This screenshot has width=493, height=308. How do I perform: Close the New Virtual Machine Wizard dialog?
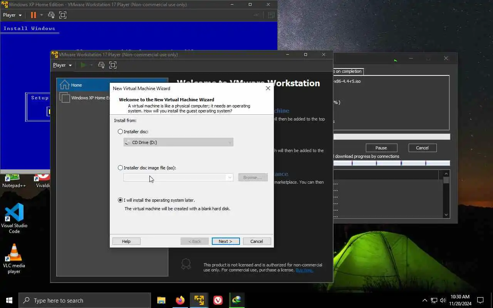[x=268, y=88]
